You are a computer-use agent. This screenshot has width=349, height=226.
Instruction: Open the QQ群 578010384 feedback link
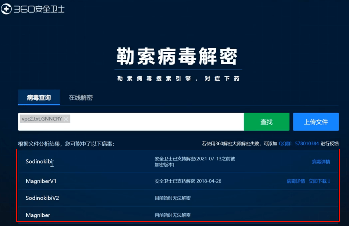tap(299, 144)
